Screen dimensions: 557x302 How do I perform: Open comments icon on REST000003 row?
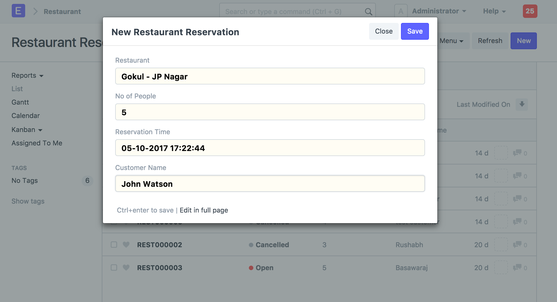pos(517,268)
